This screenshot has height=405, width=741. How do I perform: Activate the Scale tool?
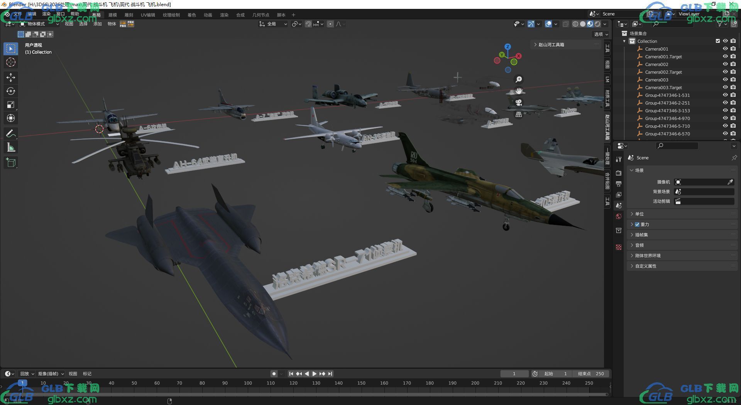tap(11, 105)
